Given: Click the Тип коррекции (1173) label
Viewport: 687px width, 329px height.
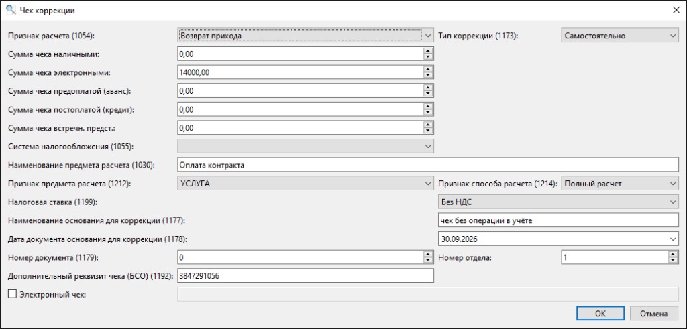Looking at the screenshot, I should coord(478,36).
